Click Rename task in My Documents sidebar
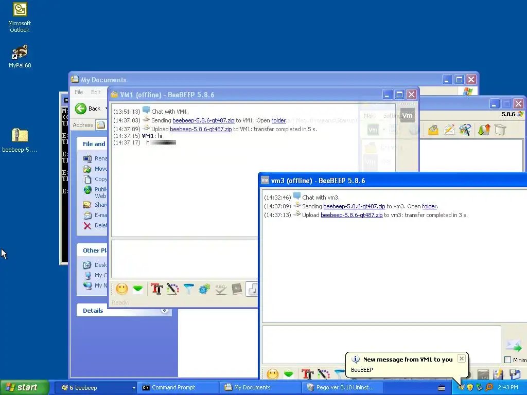 96,158
